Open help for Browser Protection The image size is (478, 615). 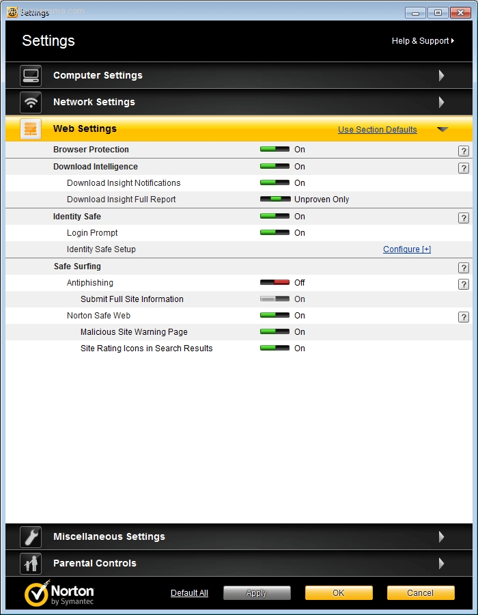464,150
